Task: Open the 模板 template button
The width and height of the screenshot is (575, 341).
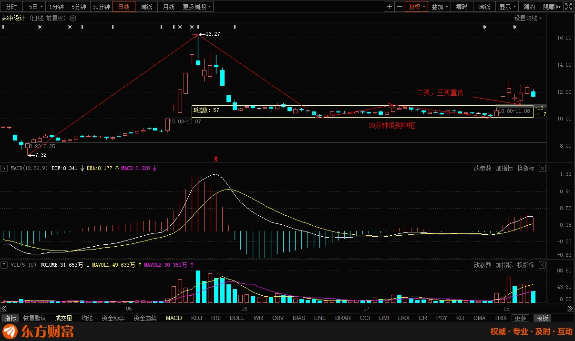Action: [x=542, y=318]
